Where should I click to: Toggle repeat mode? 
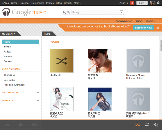click(147, 125)
